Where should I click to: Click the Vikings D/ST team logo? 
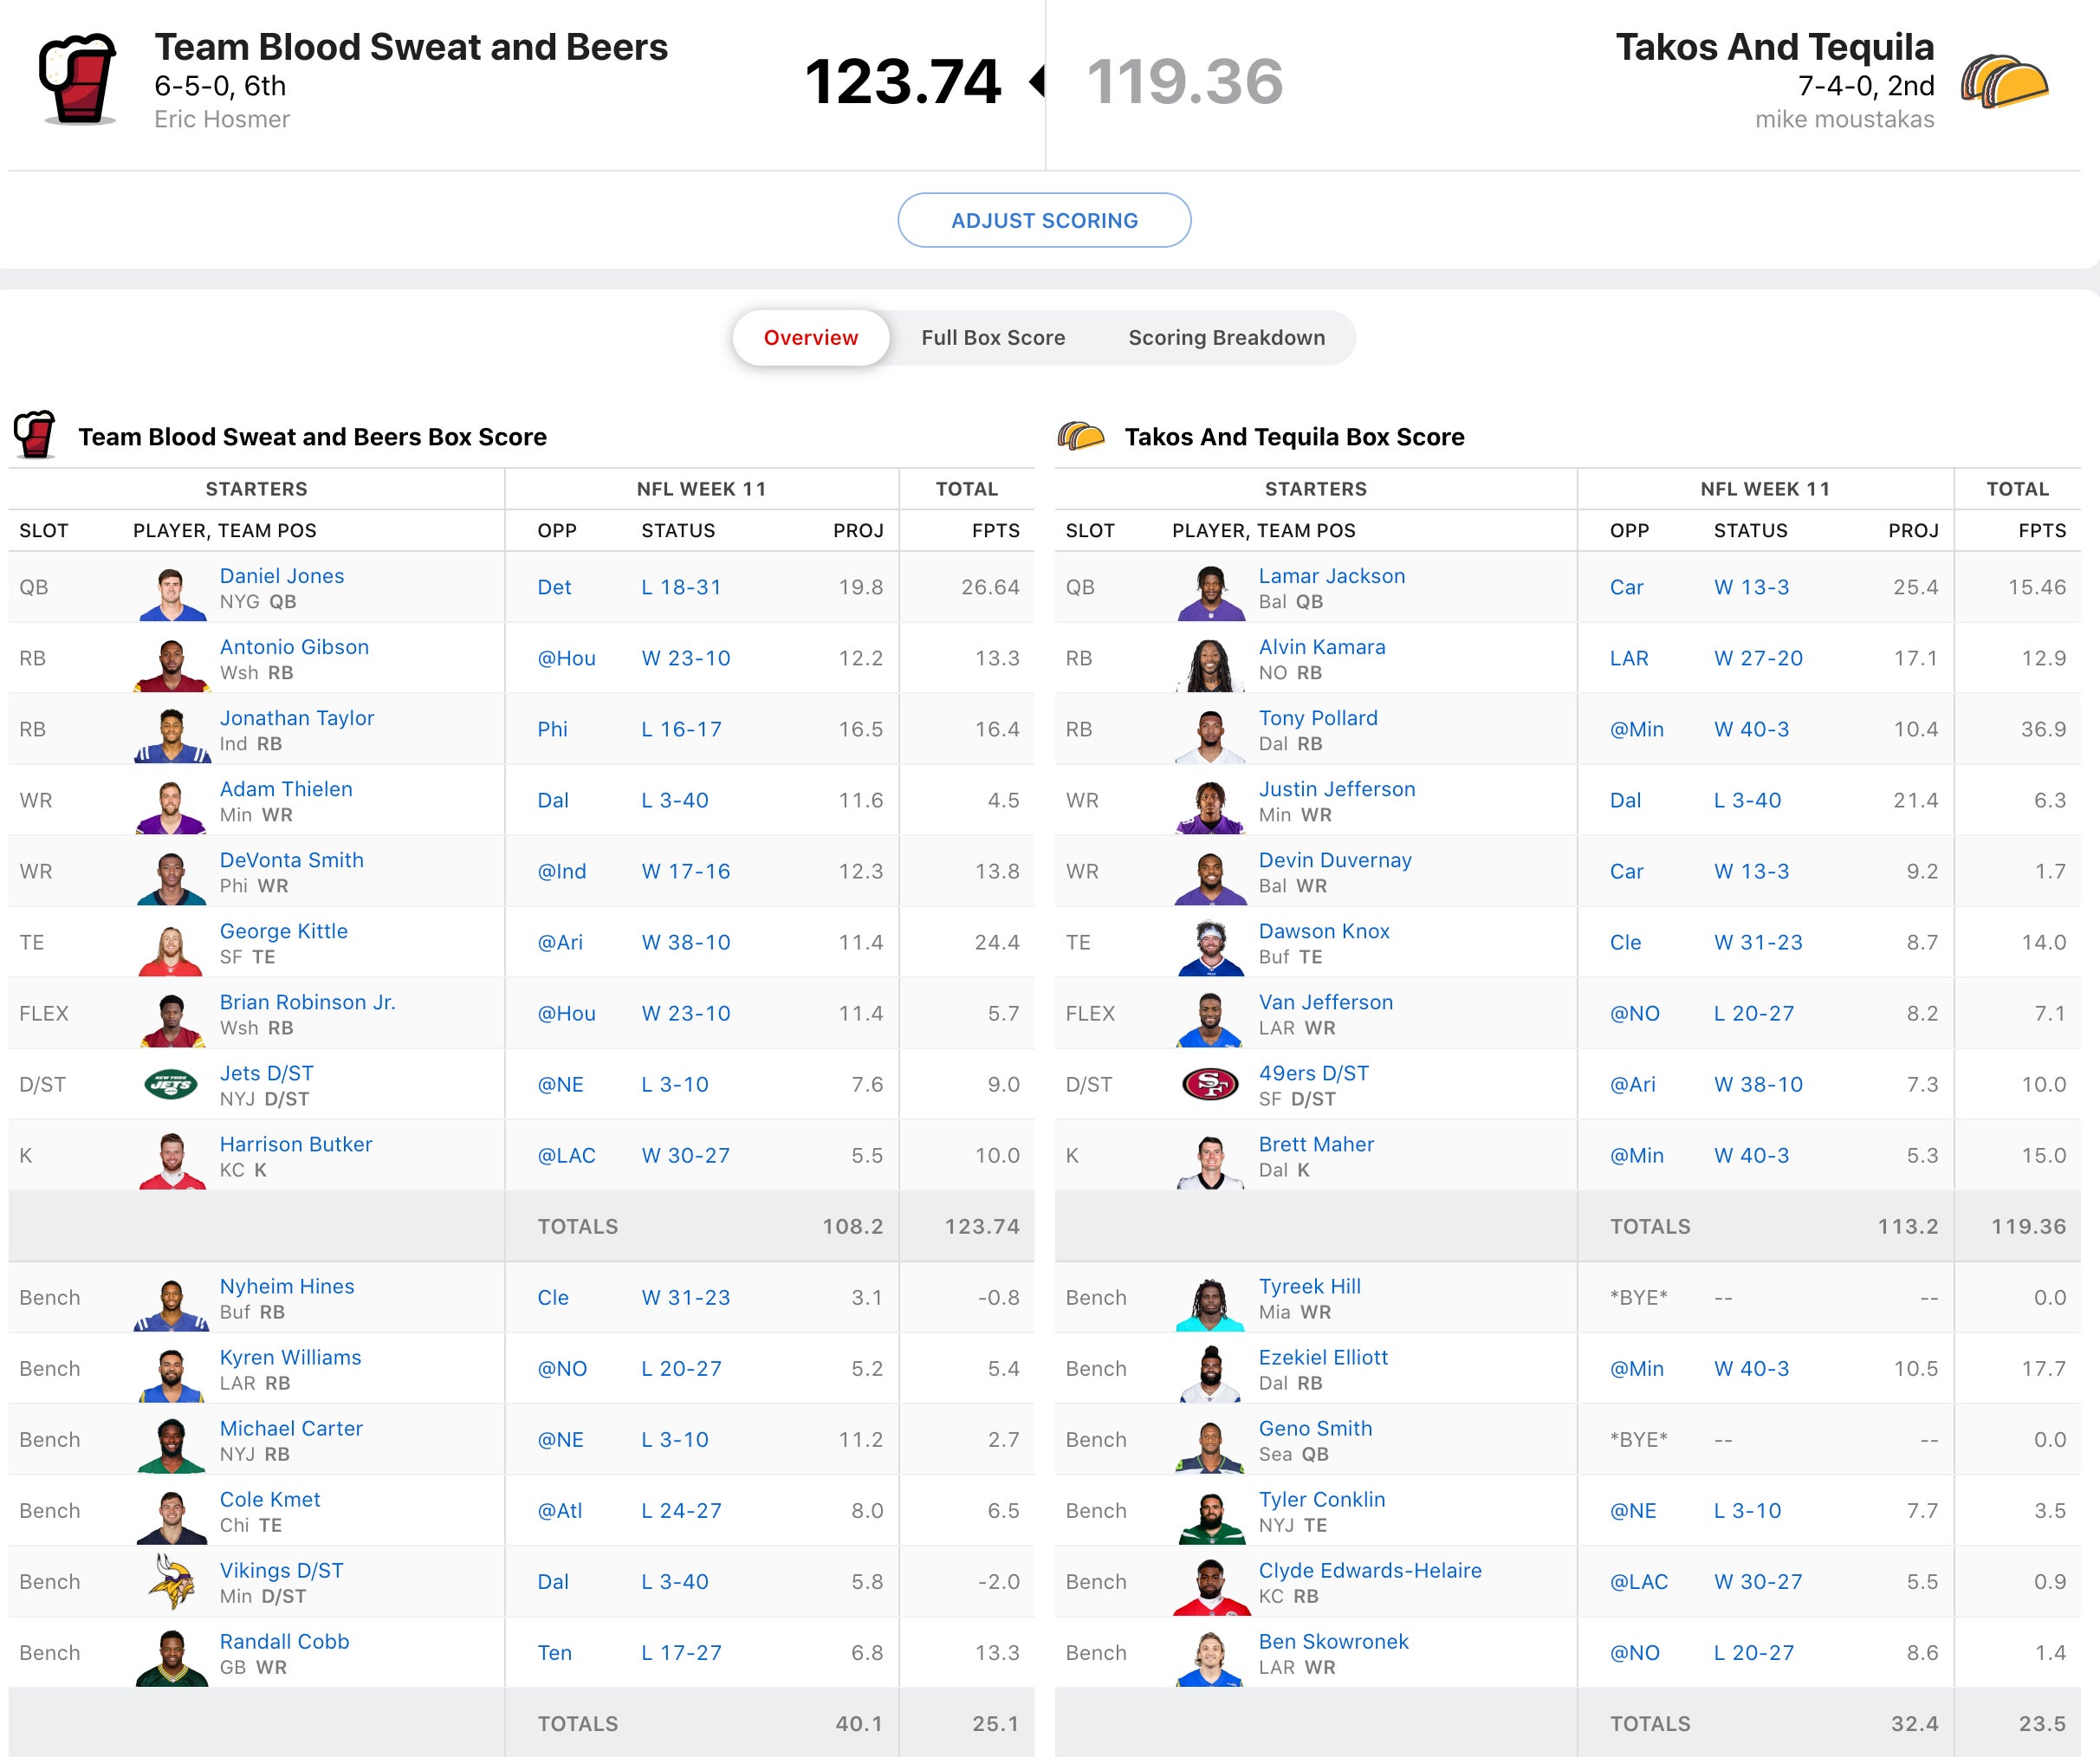coord(171,1581)
